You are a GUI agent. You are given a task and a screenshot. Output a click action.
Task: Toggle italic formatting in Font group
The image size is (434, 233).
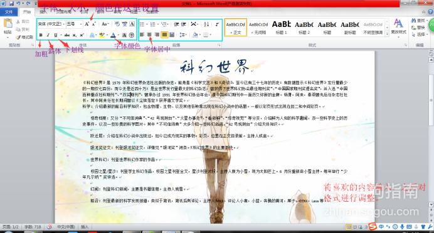click(x=48, y=35)
